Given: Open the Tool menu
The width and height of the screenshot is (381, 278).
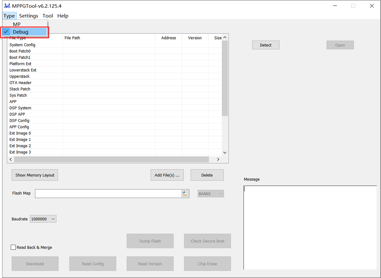Looking at the screenshot, I should pyautogui.click(x=48, y=16).
